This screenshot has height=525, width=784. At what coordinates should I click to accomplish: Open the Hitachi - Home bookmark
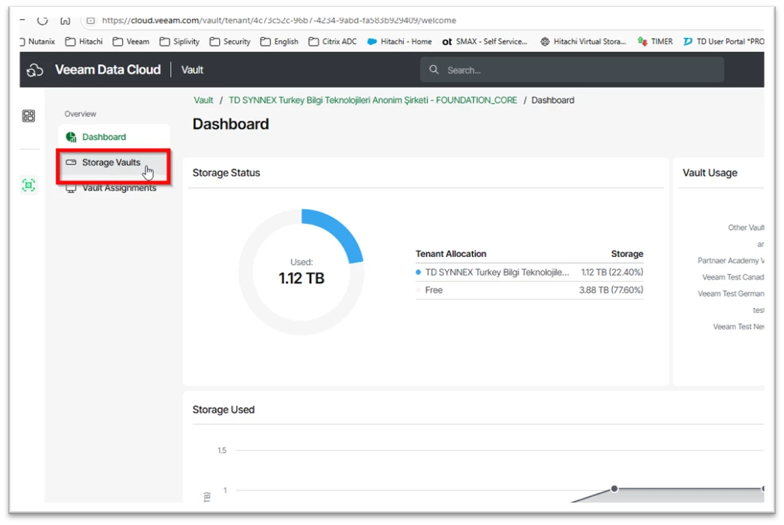pos(399,42)
